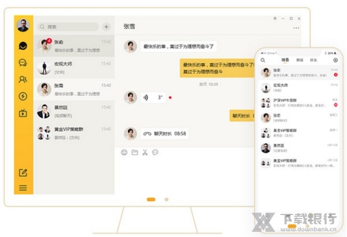Open the 黄金VIP策略群 chat in desktop list
This screenshot has height=237, width=347.
tap(74, 133)
